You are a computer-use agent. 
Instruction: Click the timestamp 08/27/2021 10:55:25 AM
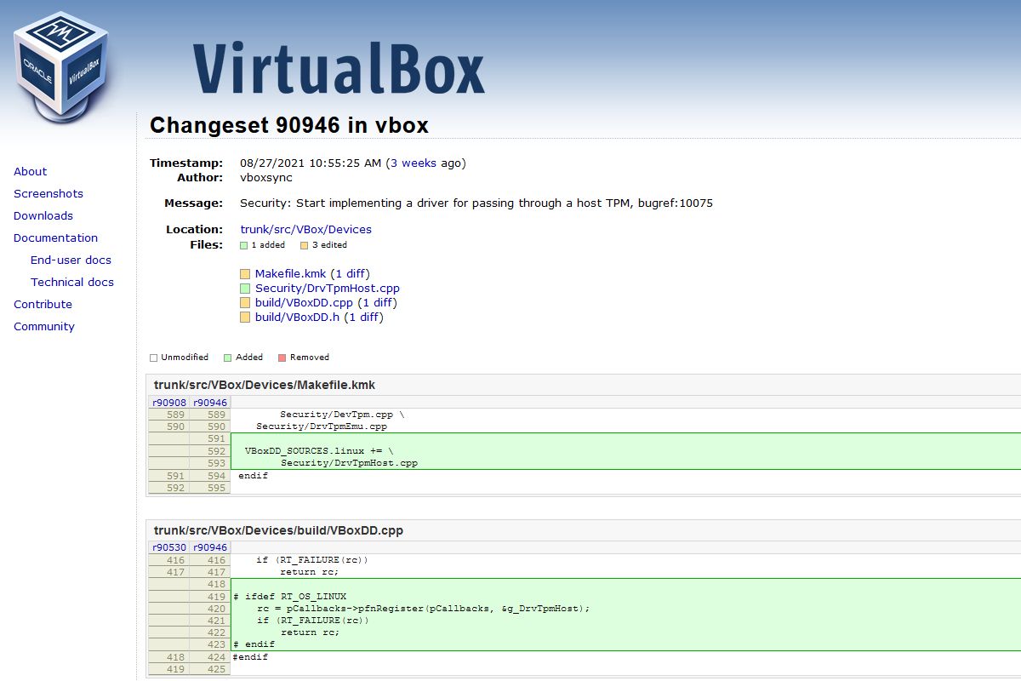tap(311, 163)
